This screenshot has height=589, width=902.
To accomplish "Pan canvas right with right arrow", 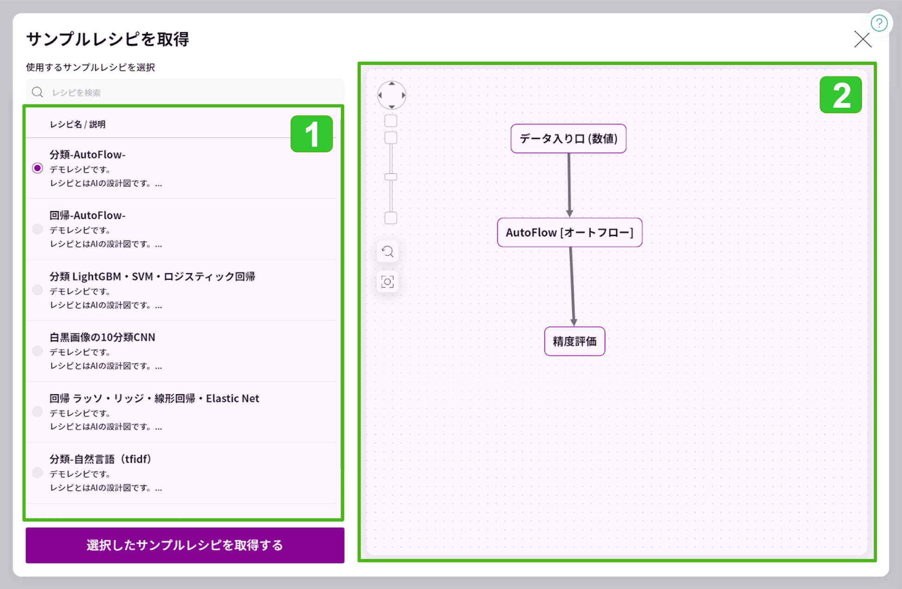I will click(403, 95).
